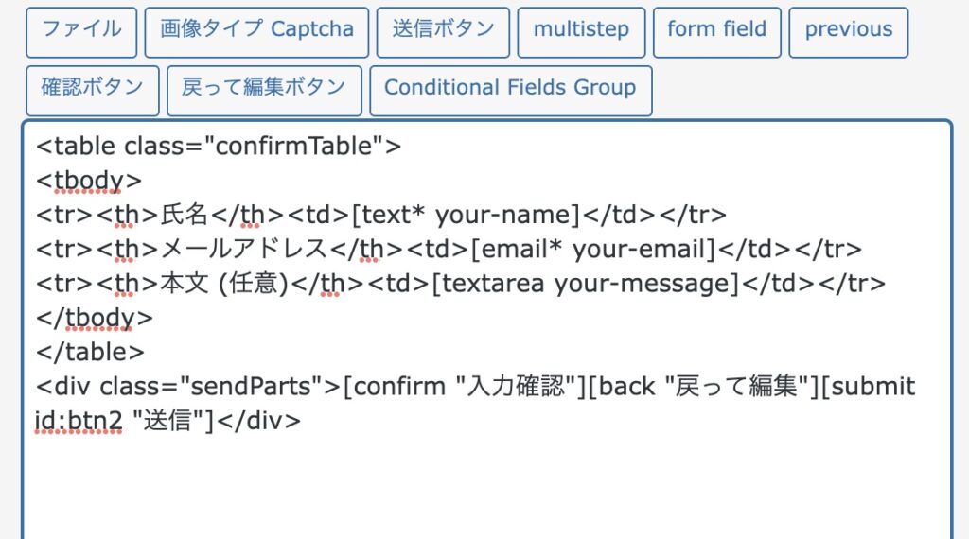The width and height of the screenshot is (969, 539).
Task: Click the ファイル tag button
Action: 81,31
